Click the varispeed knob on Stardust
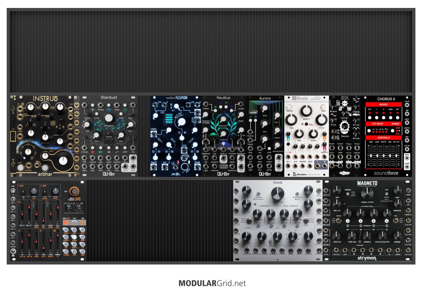Image resolution: width=425 pixels, height=290 pixels. coord(109,118)
